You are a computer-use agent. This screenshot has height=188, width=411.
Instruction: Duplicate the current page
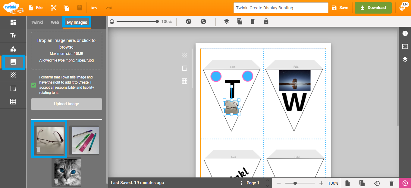click(362, 183)
